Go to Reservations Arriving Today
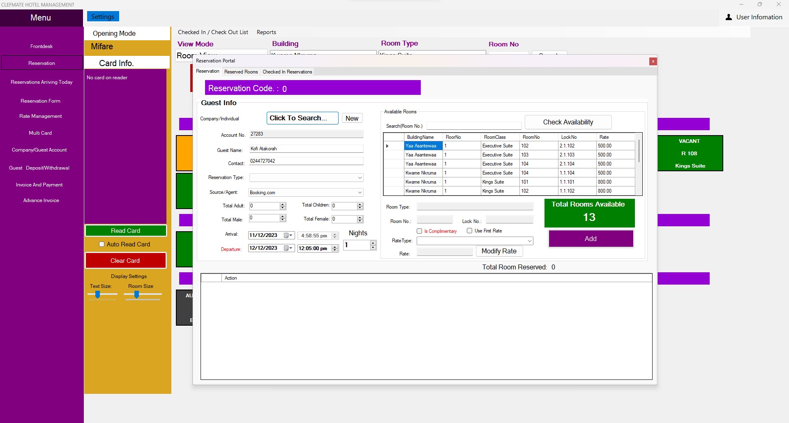This screenshot has height=423, width=789. (42, 82)
